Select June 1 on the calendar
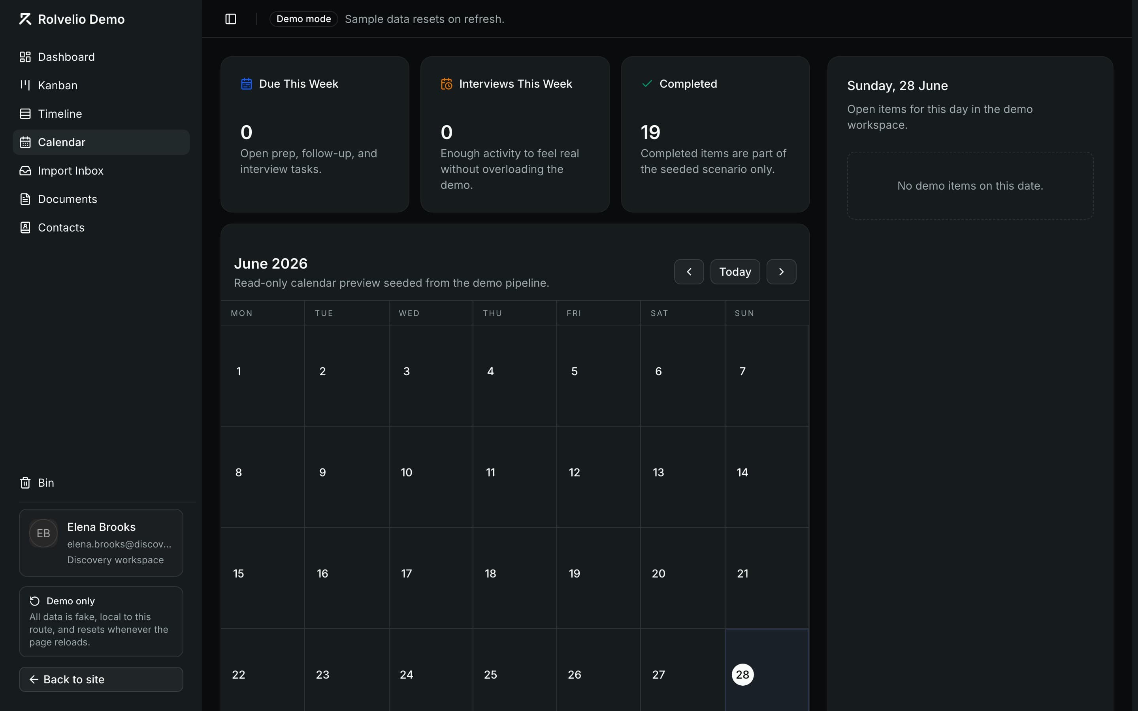This screenshot has height=711, width=1138. pos(262,375)
